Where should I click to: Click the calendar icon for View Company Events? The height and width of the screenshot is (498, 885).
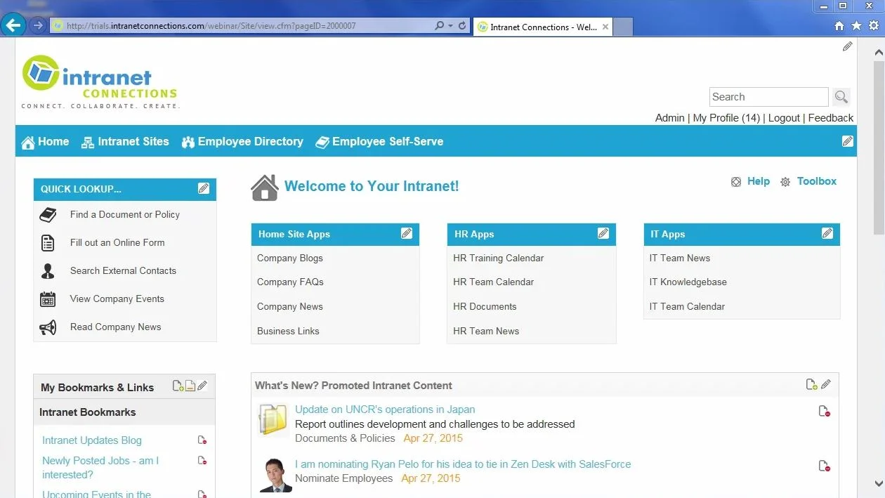click(47, 299)
